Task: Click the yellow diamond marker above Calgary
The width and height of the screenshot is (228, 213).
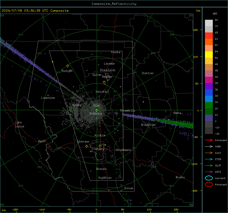Action: [x=100, y=146]
